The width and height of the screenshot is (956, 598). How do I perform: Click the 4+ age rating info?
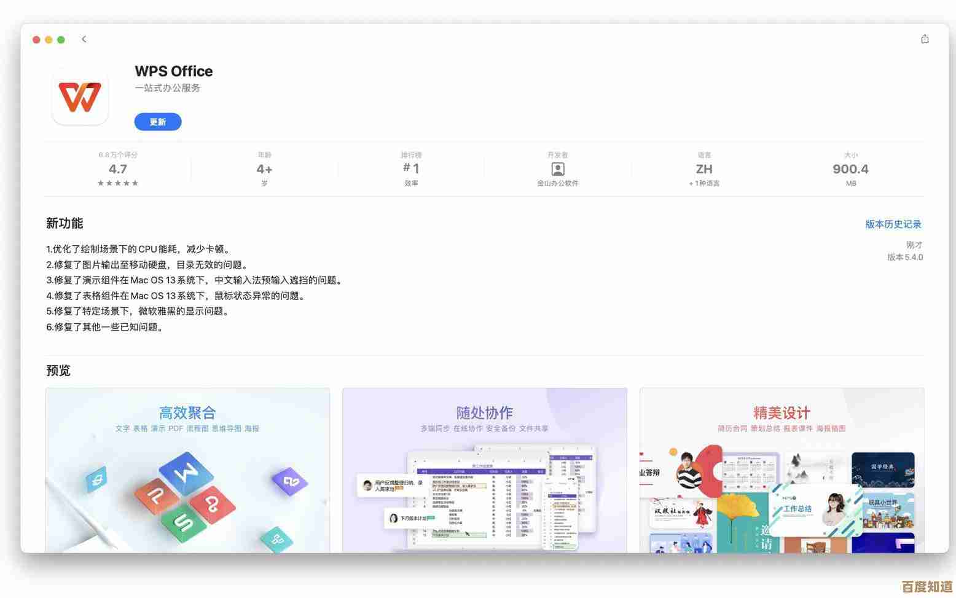(264, 169)
